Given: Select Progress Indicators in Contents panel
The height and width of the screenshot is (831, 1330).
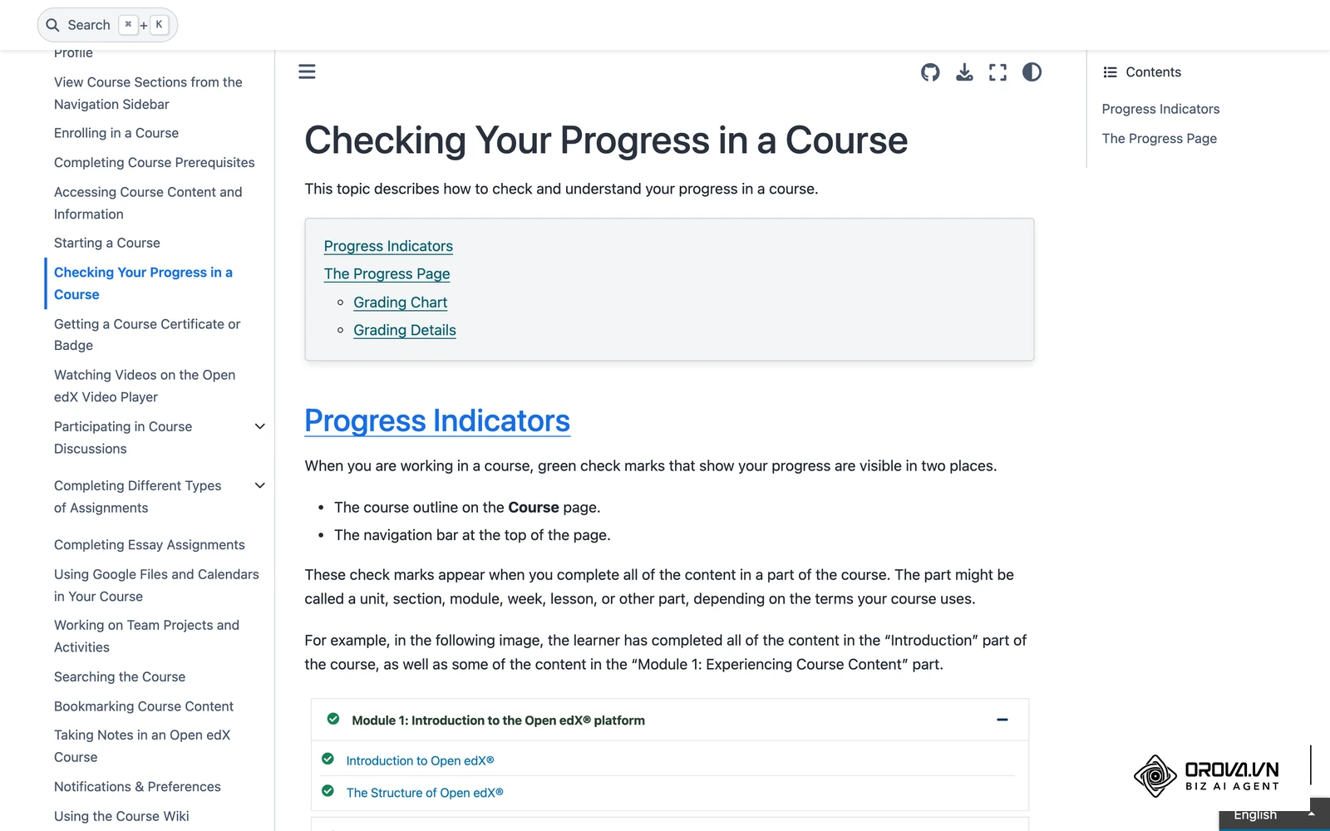Looking at the screenshot, I should (x=1160, y=109).
